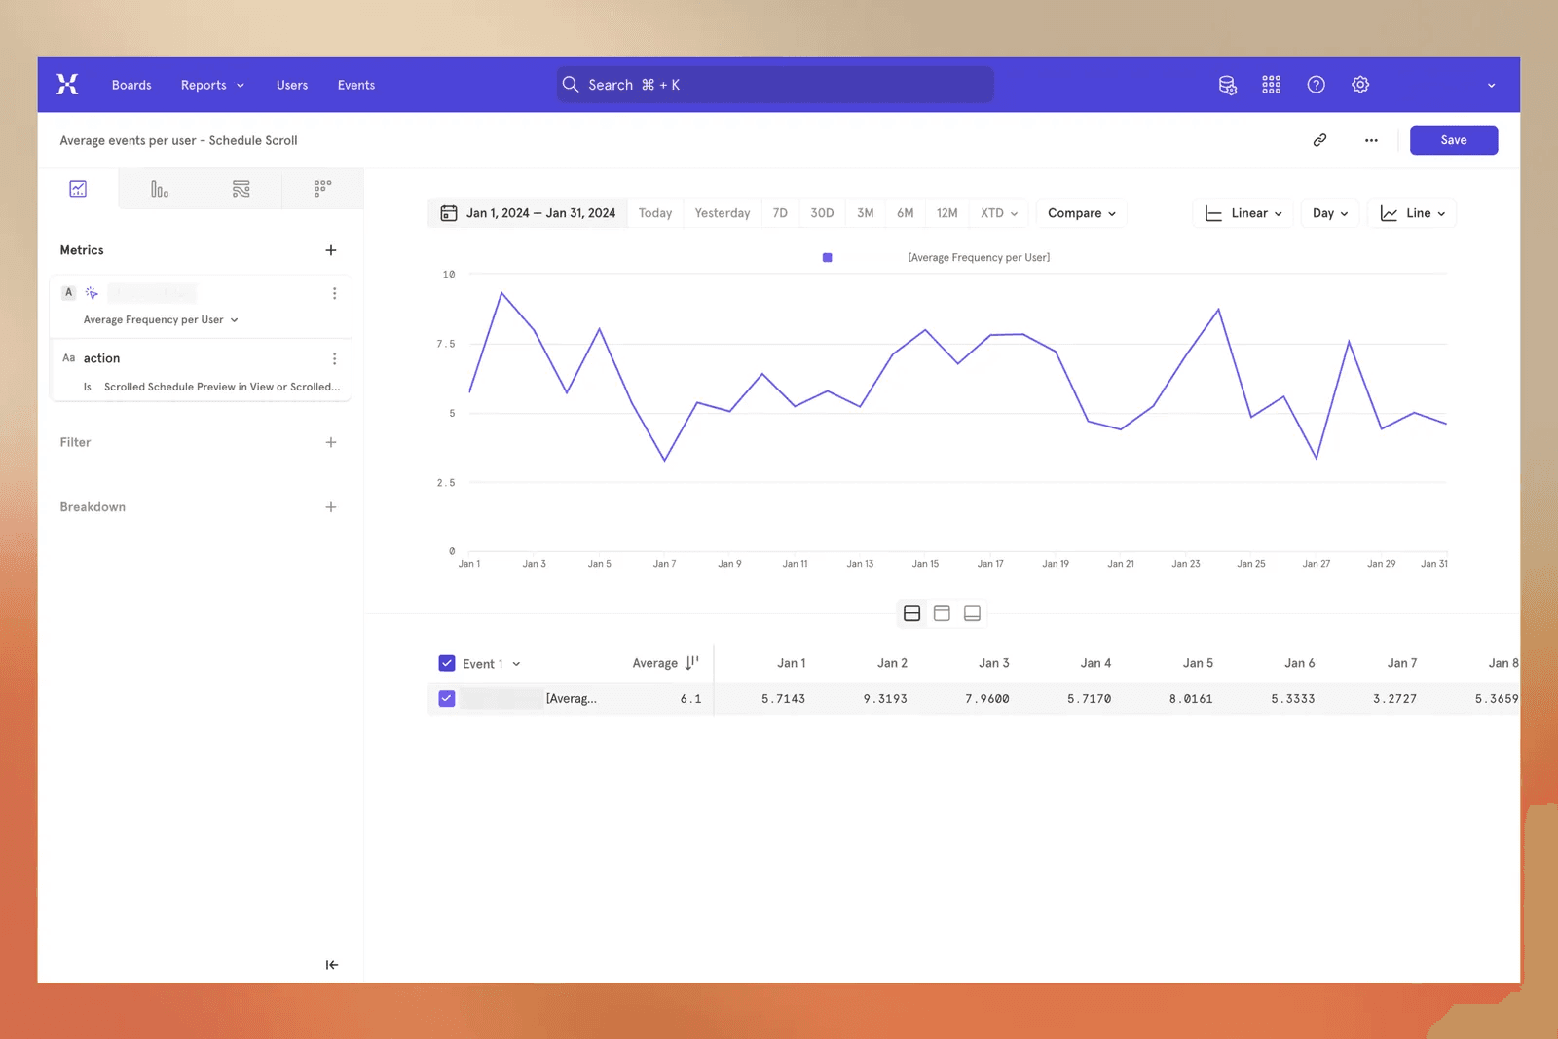1558x1039 pixels.
Task: Open XTD date range dropdown
Action: pyautogui.click(x=999, y=213)
